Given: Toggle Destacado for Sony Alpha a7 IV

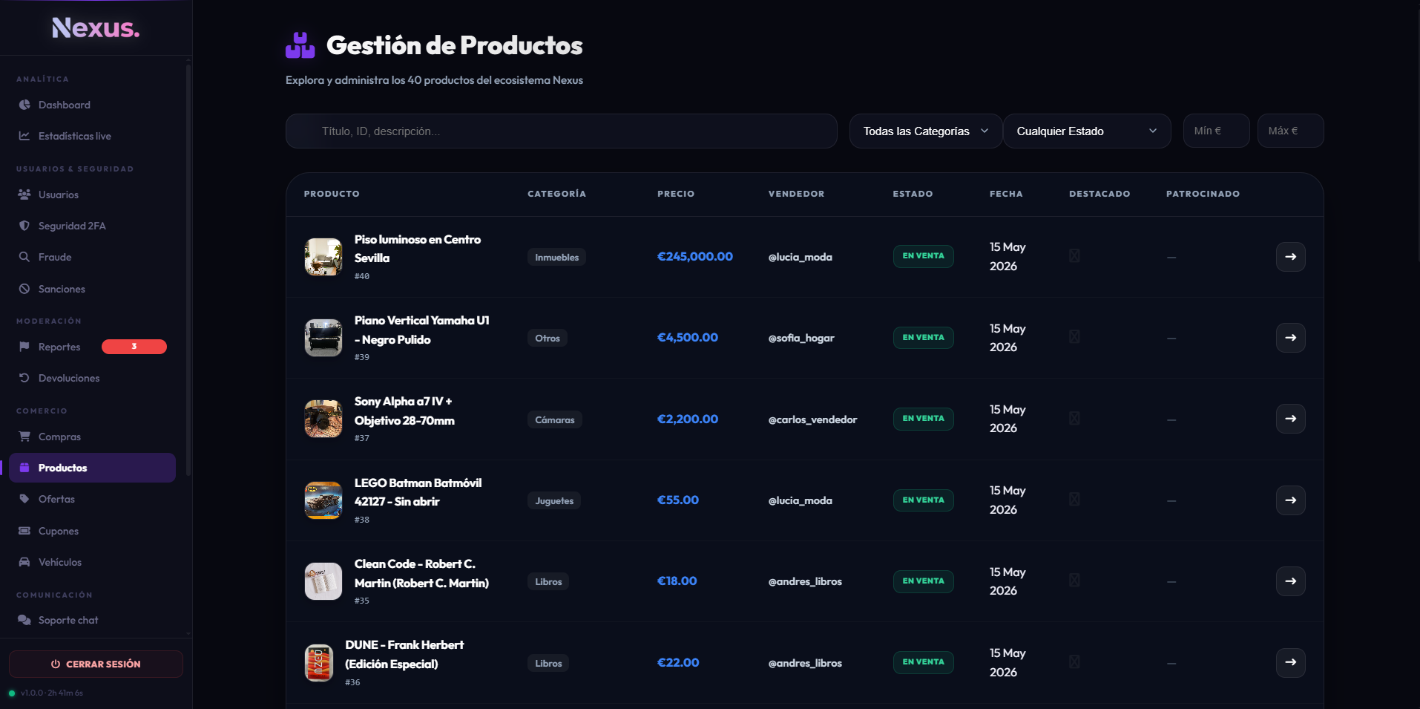Looking at the screenshot, I should pyautogui.click(x=1074, y=419).
